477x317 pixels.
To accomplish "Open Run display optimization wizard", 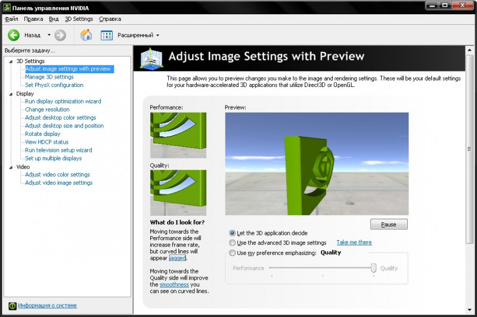I will (x=63, y=101).
